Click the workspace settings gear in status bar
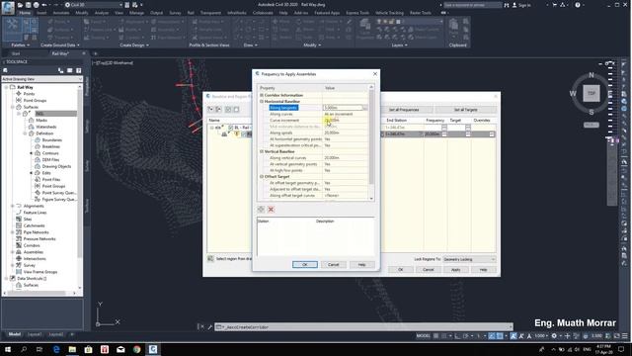This screenshot has height=356, width=632. point(554,336)
